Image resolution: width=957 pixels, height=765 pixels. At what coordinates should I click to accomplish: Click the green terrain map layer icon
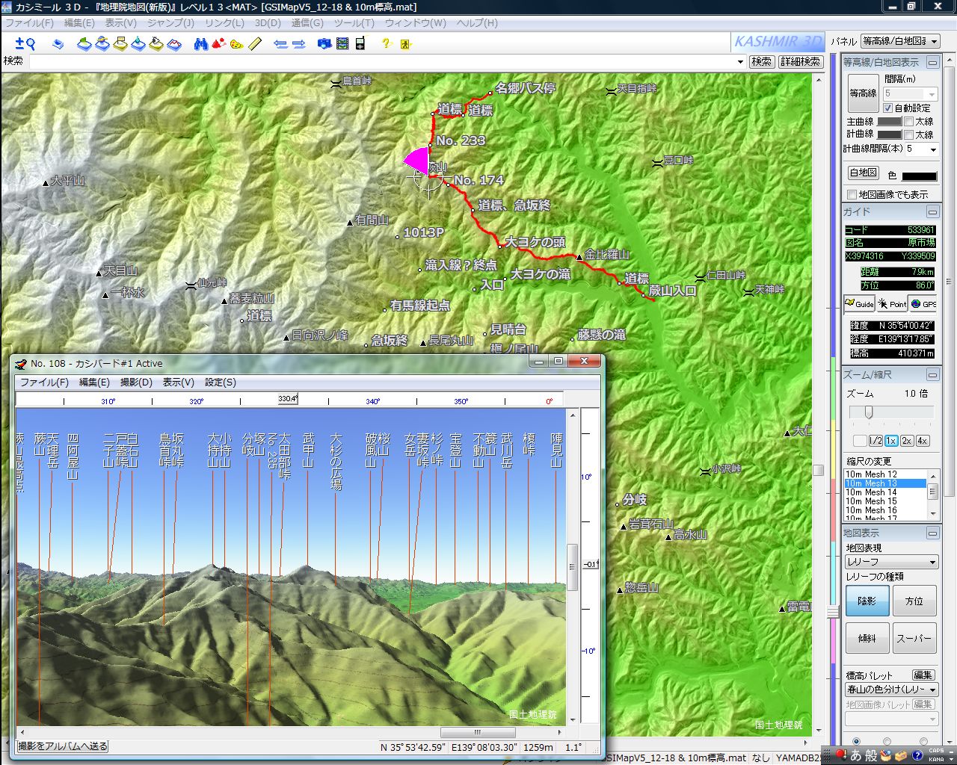84,44
